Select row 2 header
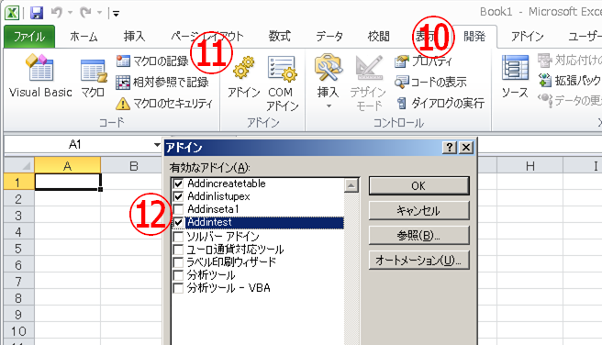Image resolution: width=602 pixels, height=345 pixels. [18, 199]
